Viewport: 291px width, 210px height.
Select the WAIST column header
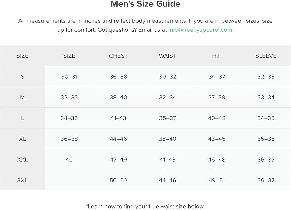coord(168,56)
